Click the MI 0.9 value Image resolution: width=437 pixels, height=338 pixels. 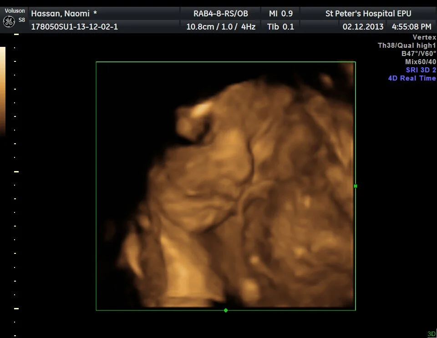pos(281,13)
